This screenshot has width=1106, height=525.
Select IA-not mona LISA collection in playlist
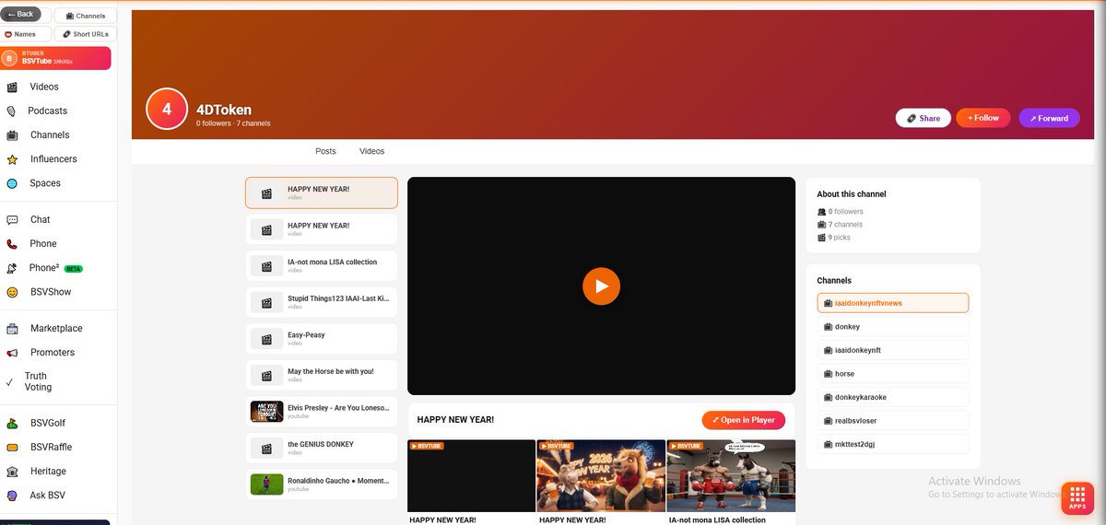322,266
